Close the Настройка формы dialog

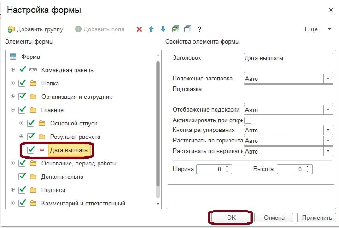(331, 10)
